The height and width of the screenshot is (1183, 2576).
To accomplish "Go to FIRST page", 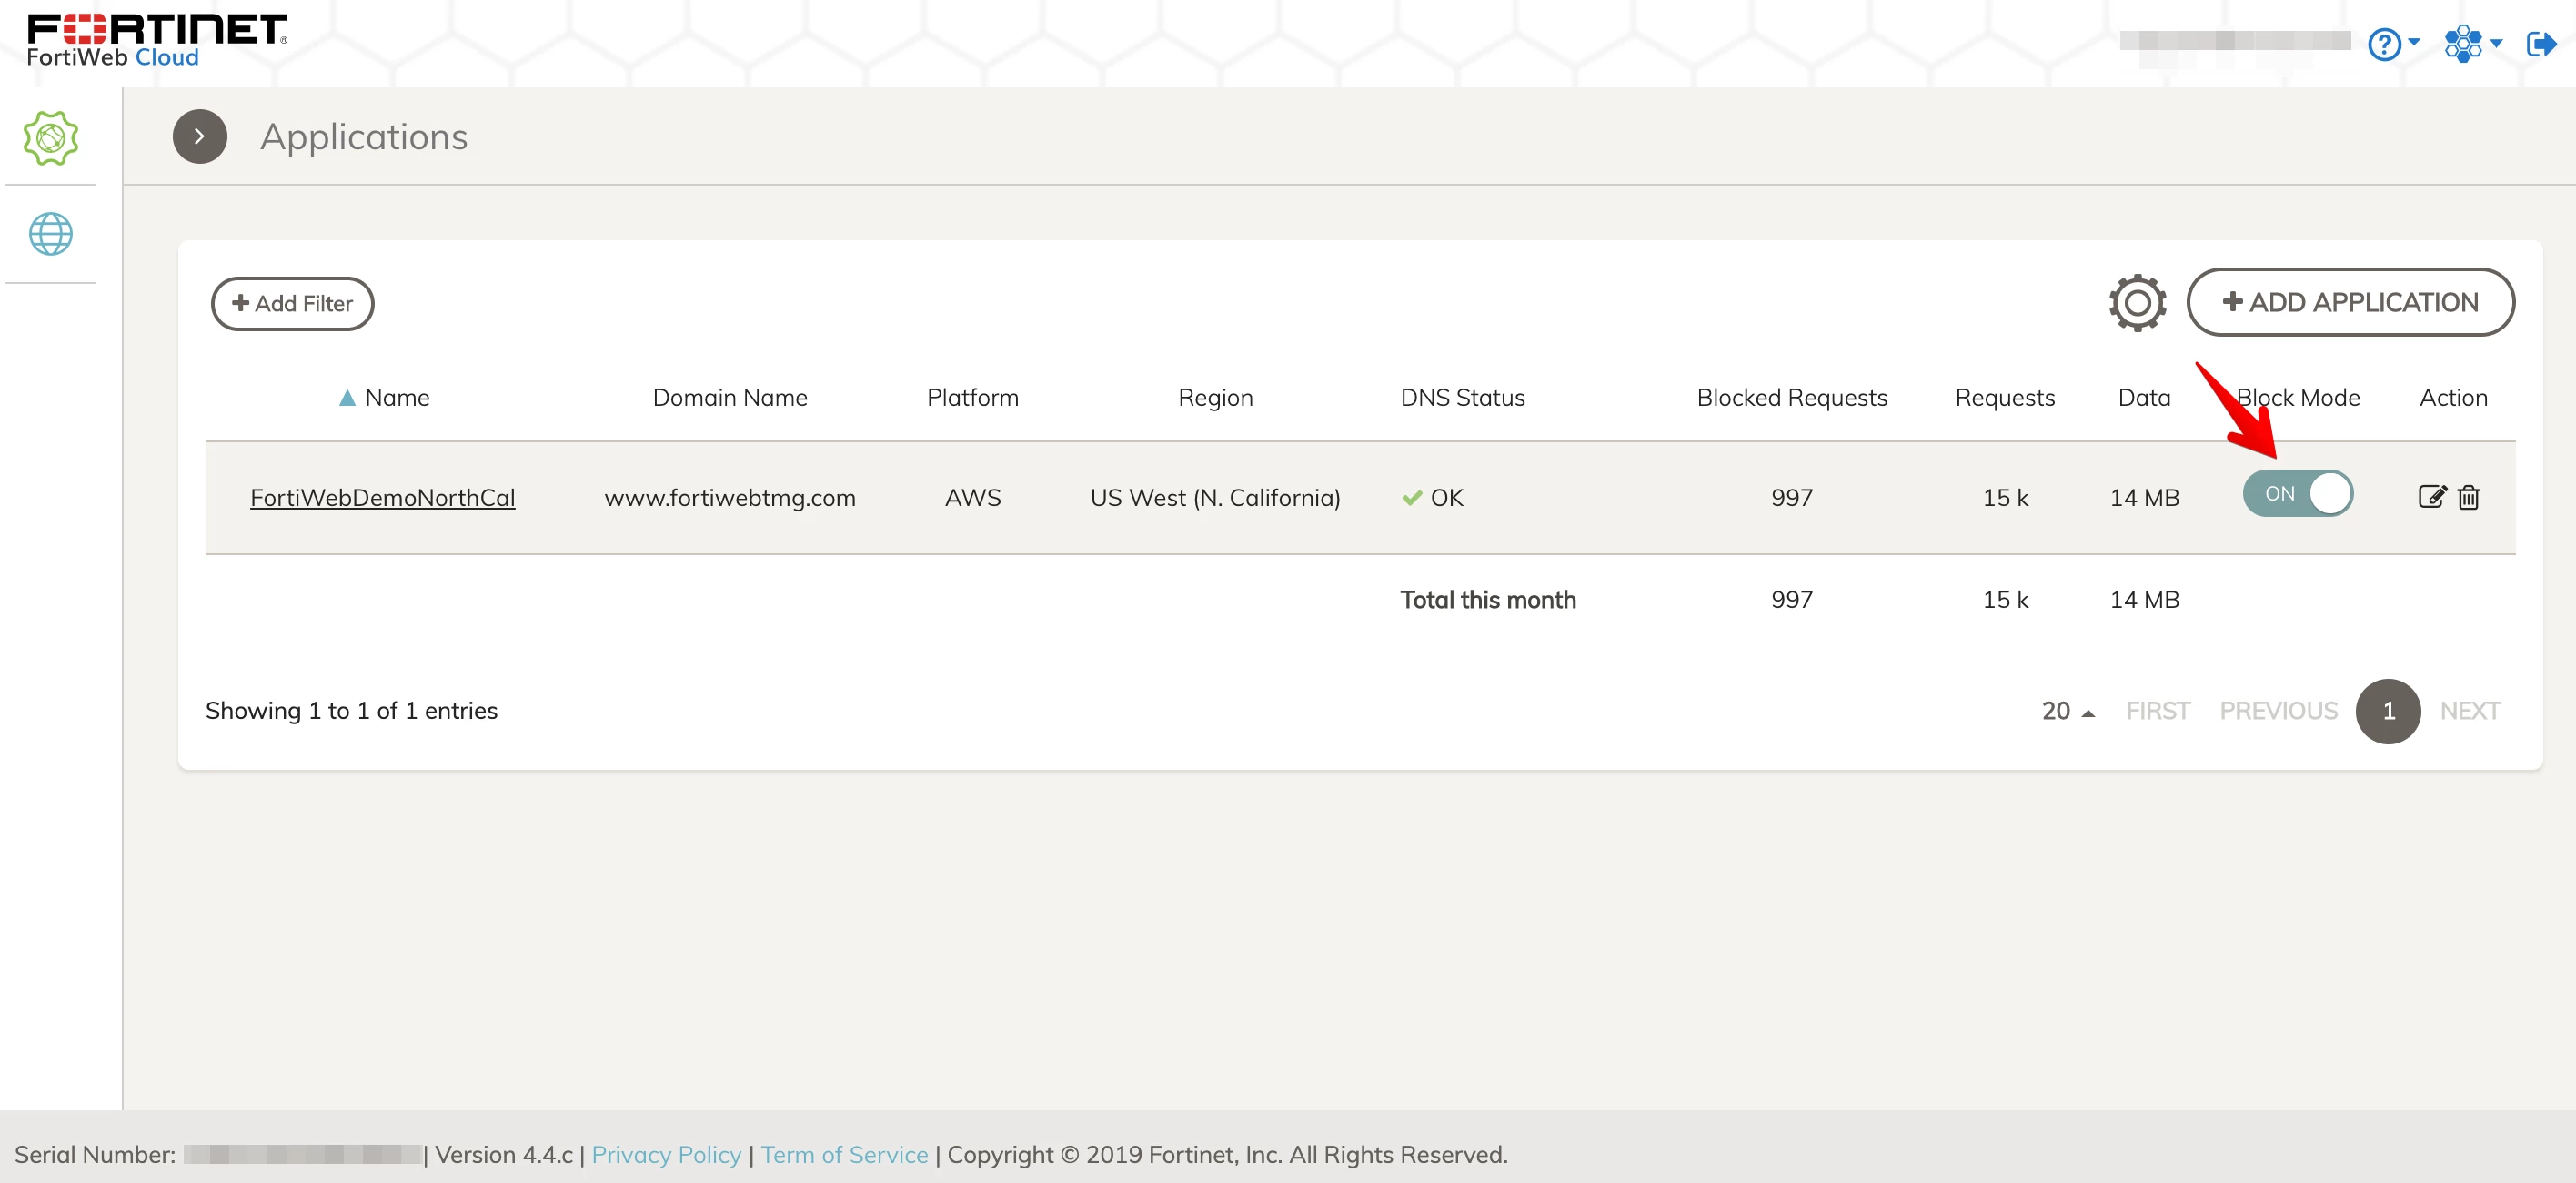I will point(2157,711).
